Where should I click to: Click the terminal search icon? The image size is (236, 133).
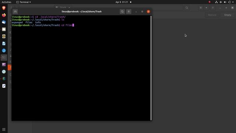click(122, 11)
